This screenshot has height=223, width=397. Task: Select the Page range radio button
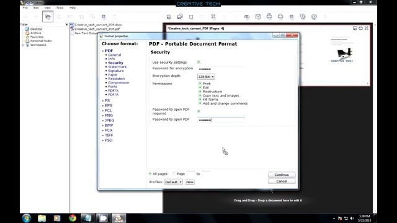pos(174,173)
